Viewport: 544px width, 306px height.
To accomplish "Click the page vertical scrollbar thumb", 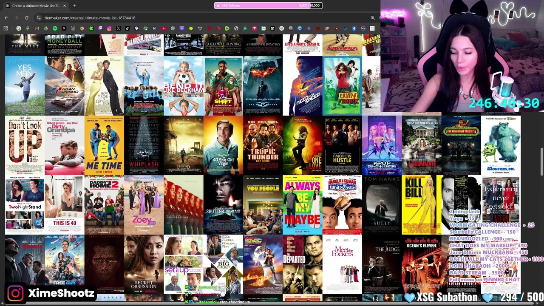I will 541,161.
